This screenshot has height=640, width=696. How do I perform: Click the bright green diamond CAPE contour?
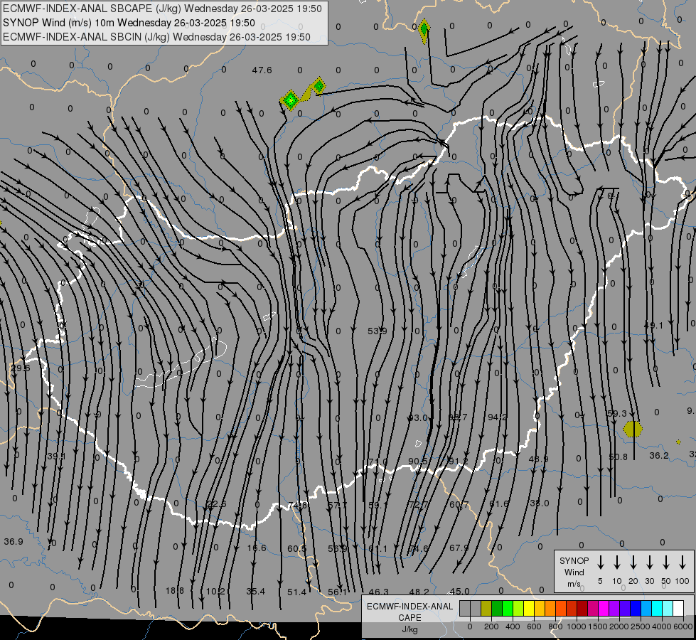click(x=290, y=100)
